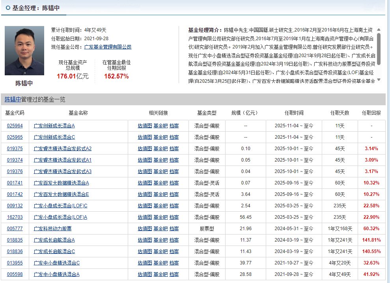Open 估值图 for fund 013955
Screen dimensions: 390x283
[145, 263]
